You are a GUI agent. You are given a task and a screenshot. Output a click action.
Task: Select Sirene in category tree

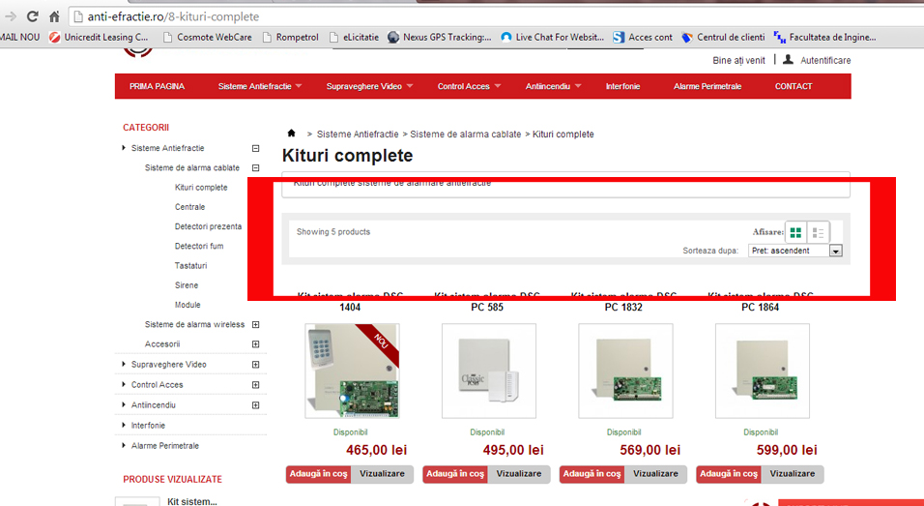click(187, 285)
